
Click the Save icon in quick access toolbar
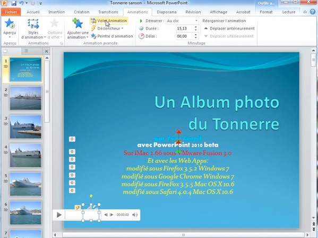click(x=14, y=3)
